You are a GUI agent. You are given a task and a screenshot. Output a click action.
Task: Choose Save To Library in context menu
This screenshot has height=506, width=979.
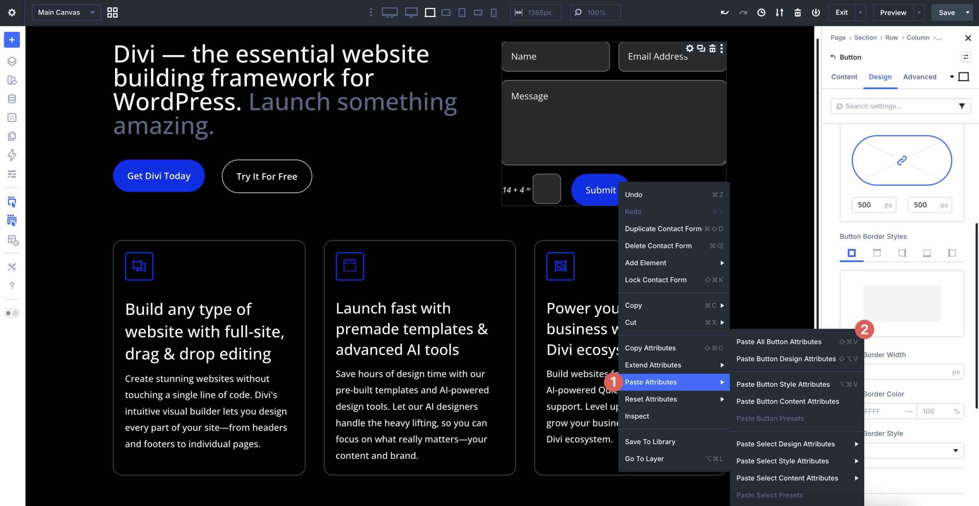[x=674, y=441]
